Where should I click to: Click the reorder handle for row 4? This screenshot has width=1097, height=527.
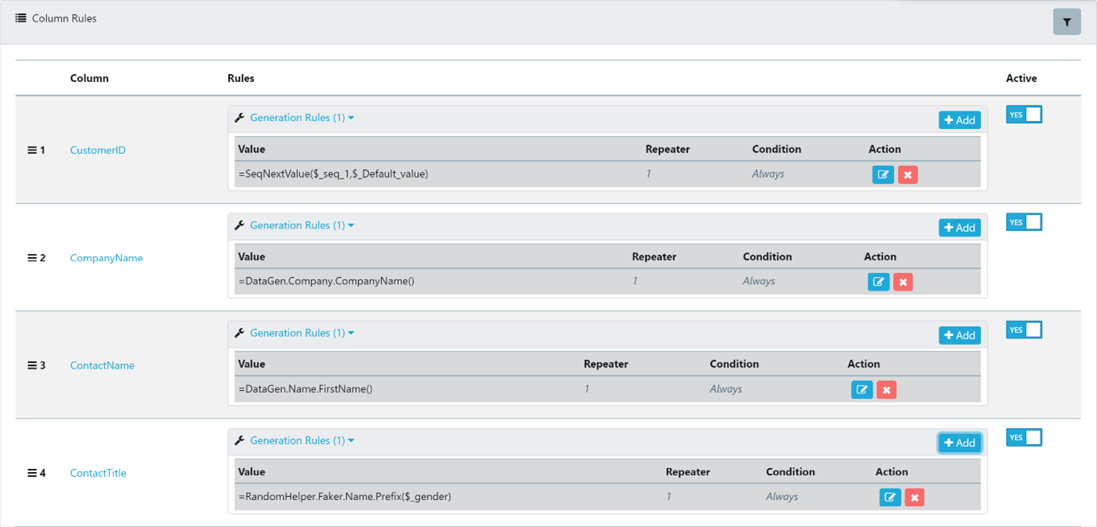pyautogui.click(x=32, y=473)
